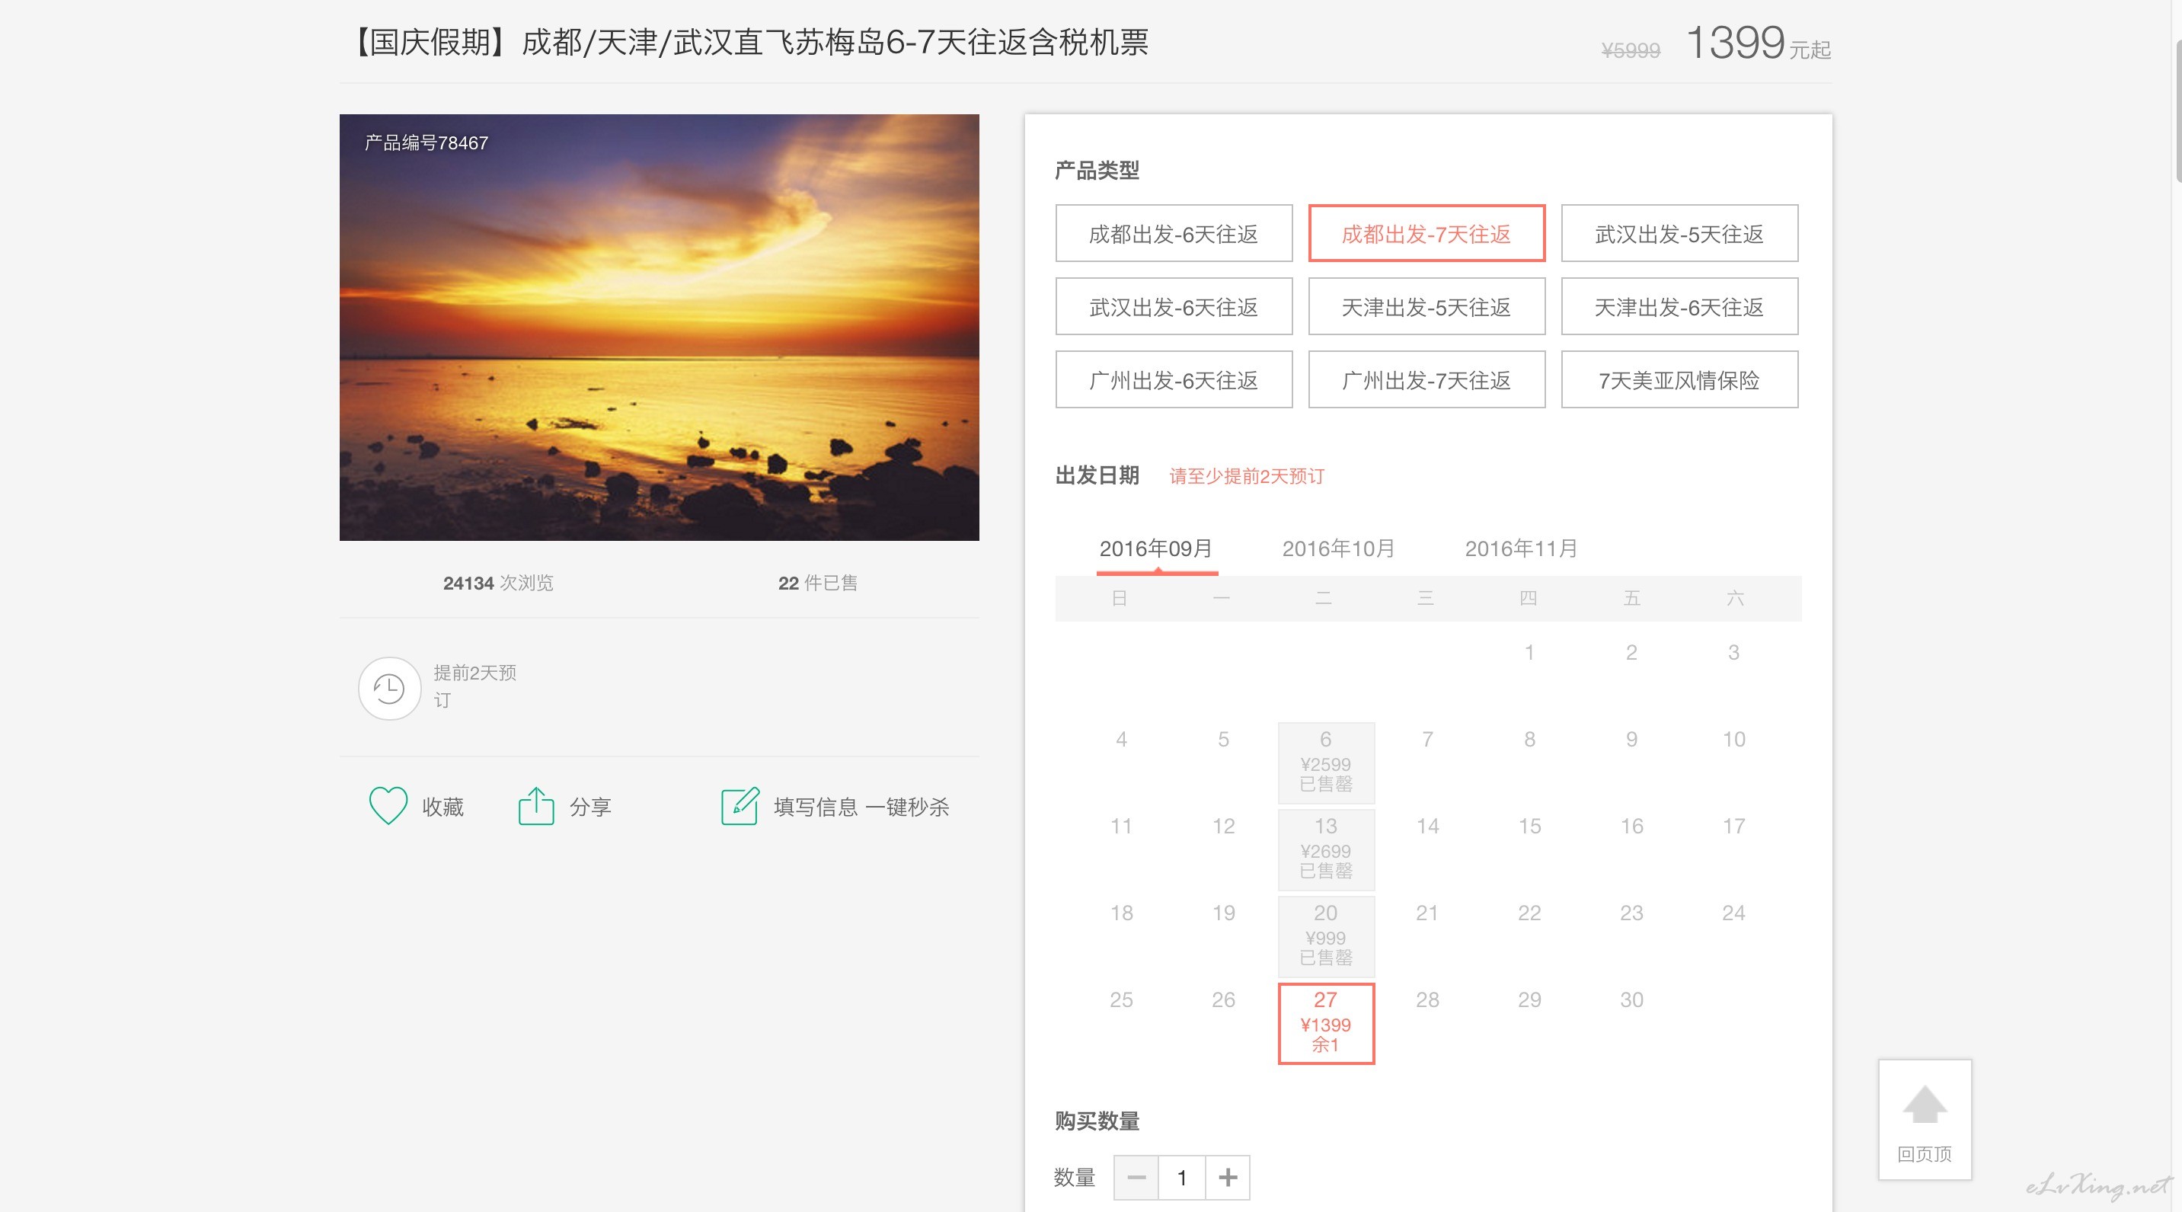Click the crossed-out ¥5999 original price

(x=1631, y=51)
